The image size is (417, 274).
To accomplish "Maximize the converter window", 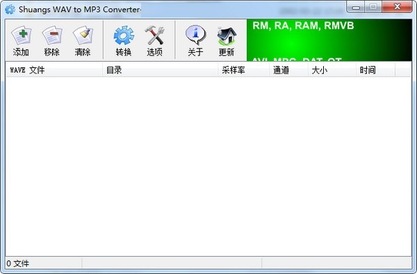I will (x=373, y=7).
